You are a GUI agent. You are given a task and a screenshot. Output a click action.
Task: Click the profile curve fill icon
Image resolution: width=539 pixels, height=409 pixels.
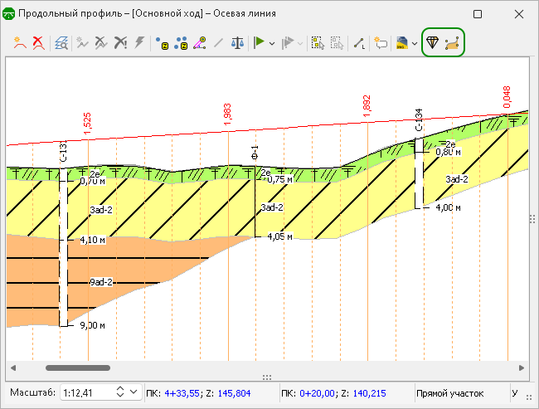(452, 42)
